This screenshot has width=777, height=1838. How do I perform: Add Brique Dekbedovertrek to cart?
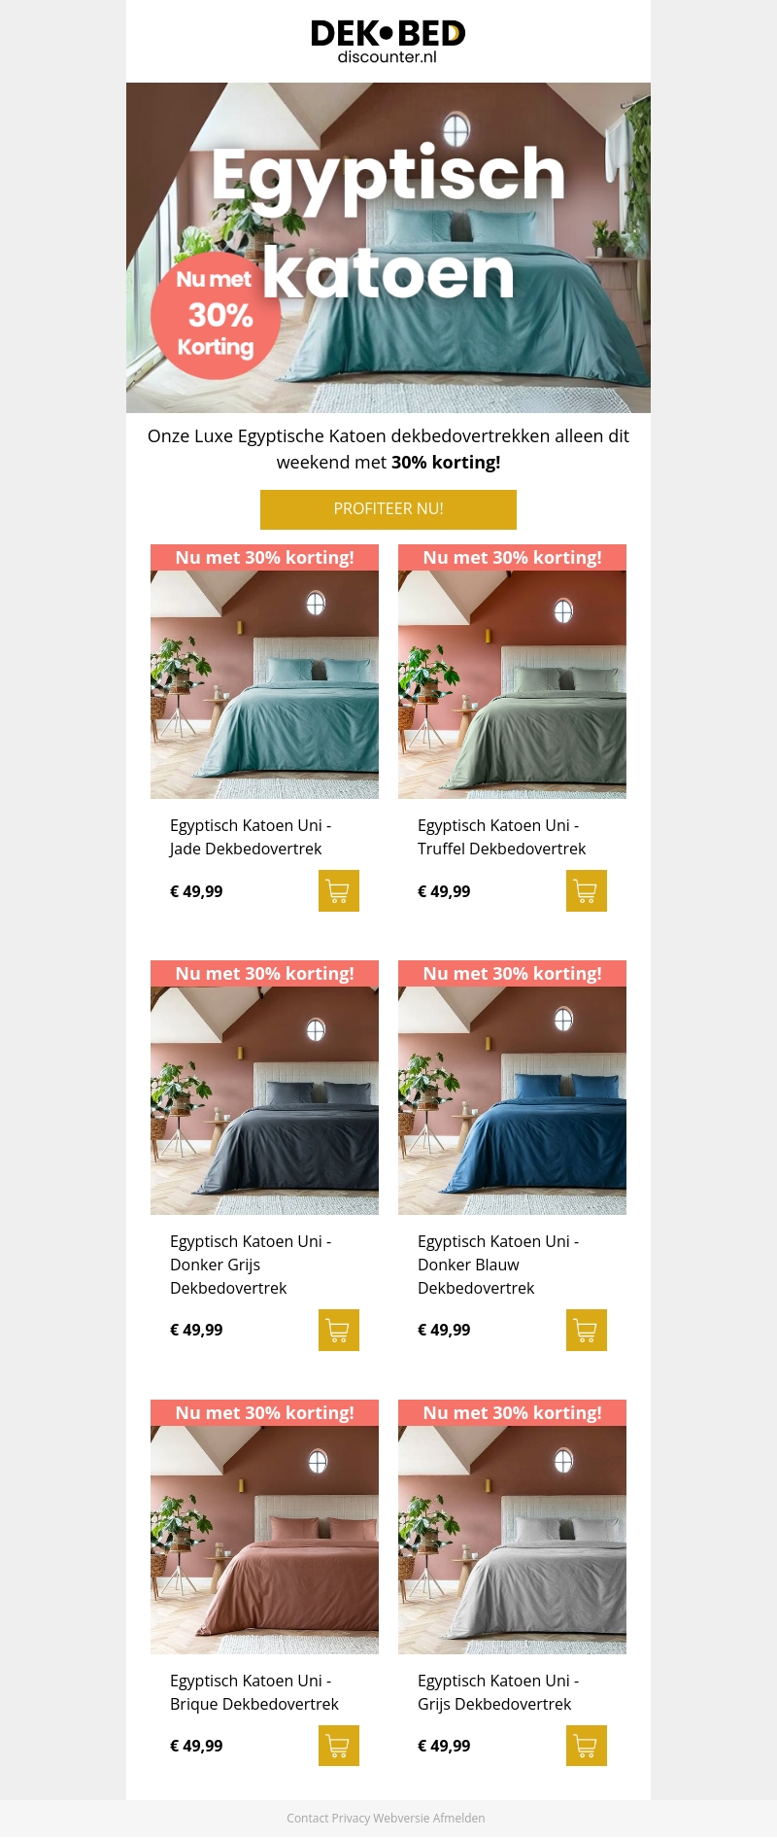pyautogui.click(x=339, y=1746)
